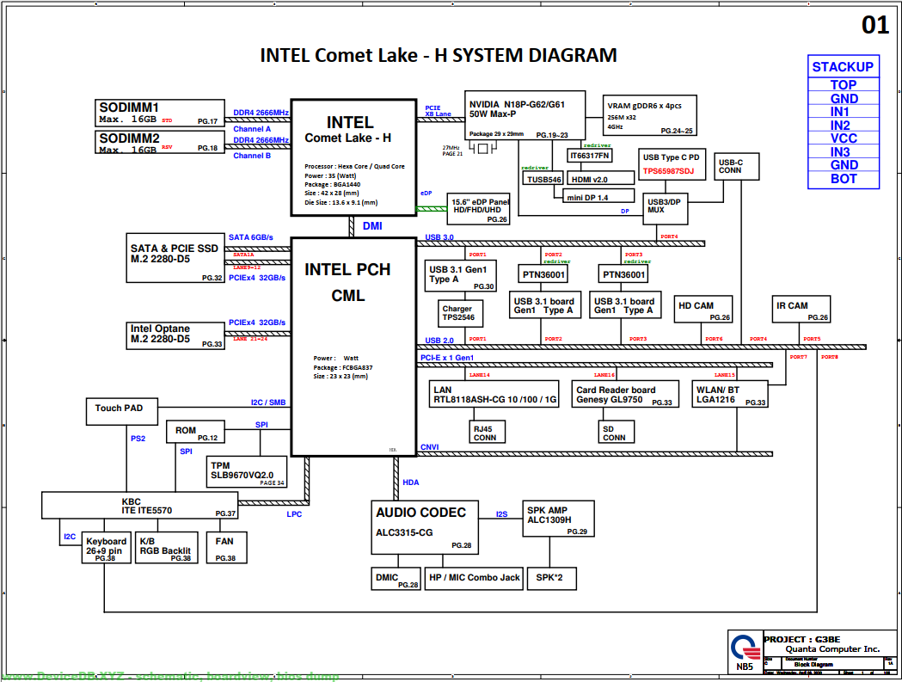Select the HDMI v2.0 box

(x=600, y=179)
